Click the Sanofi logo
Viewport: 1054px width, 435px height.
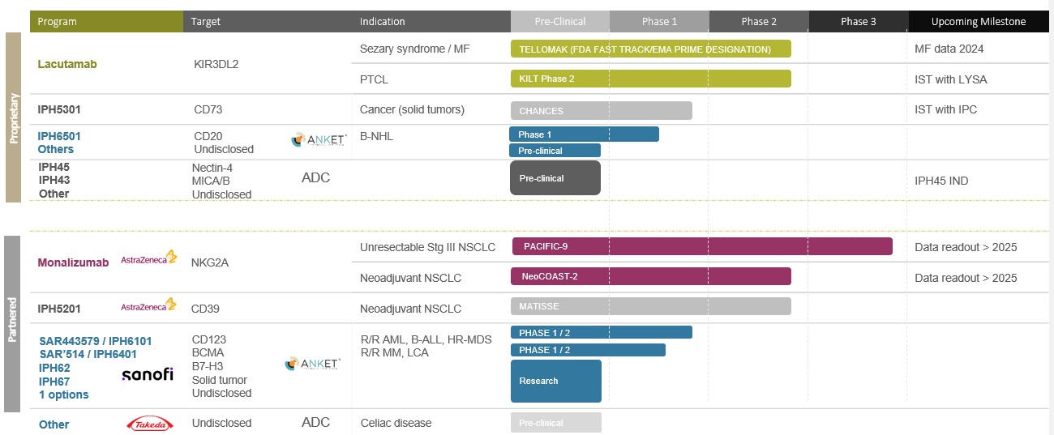148,374
